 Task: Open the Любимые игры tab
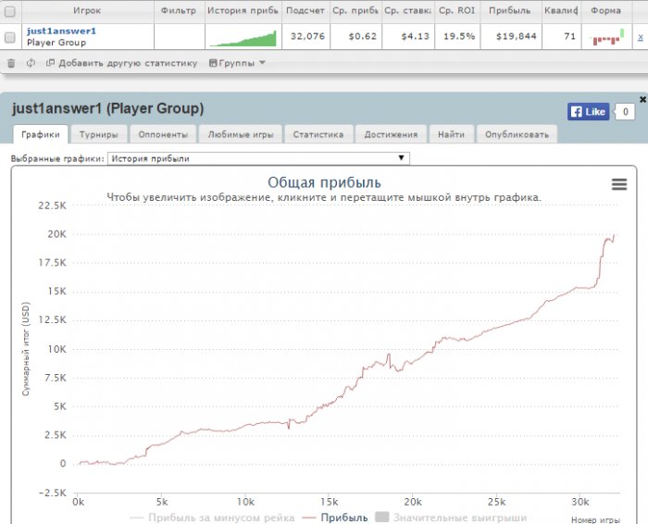[x=241, y=135]
